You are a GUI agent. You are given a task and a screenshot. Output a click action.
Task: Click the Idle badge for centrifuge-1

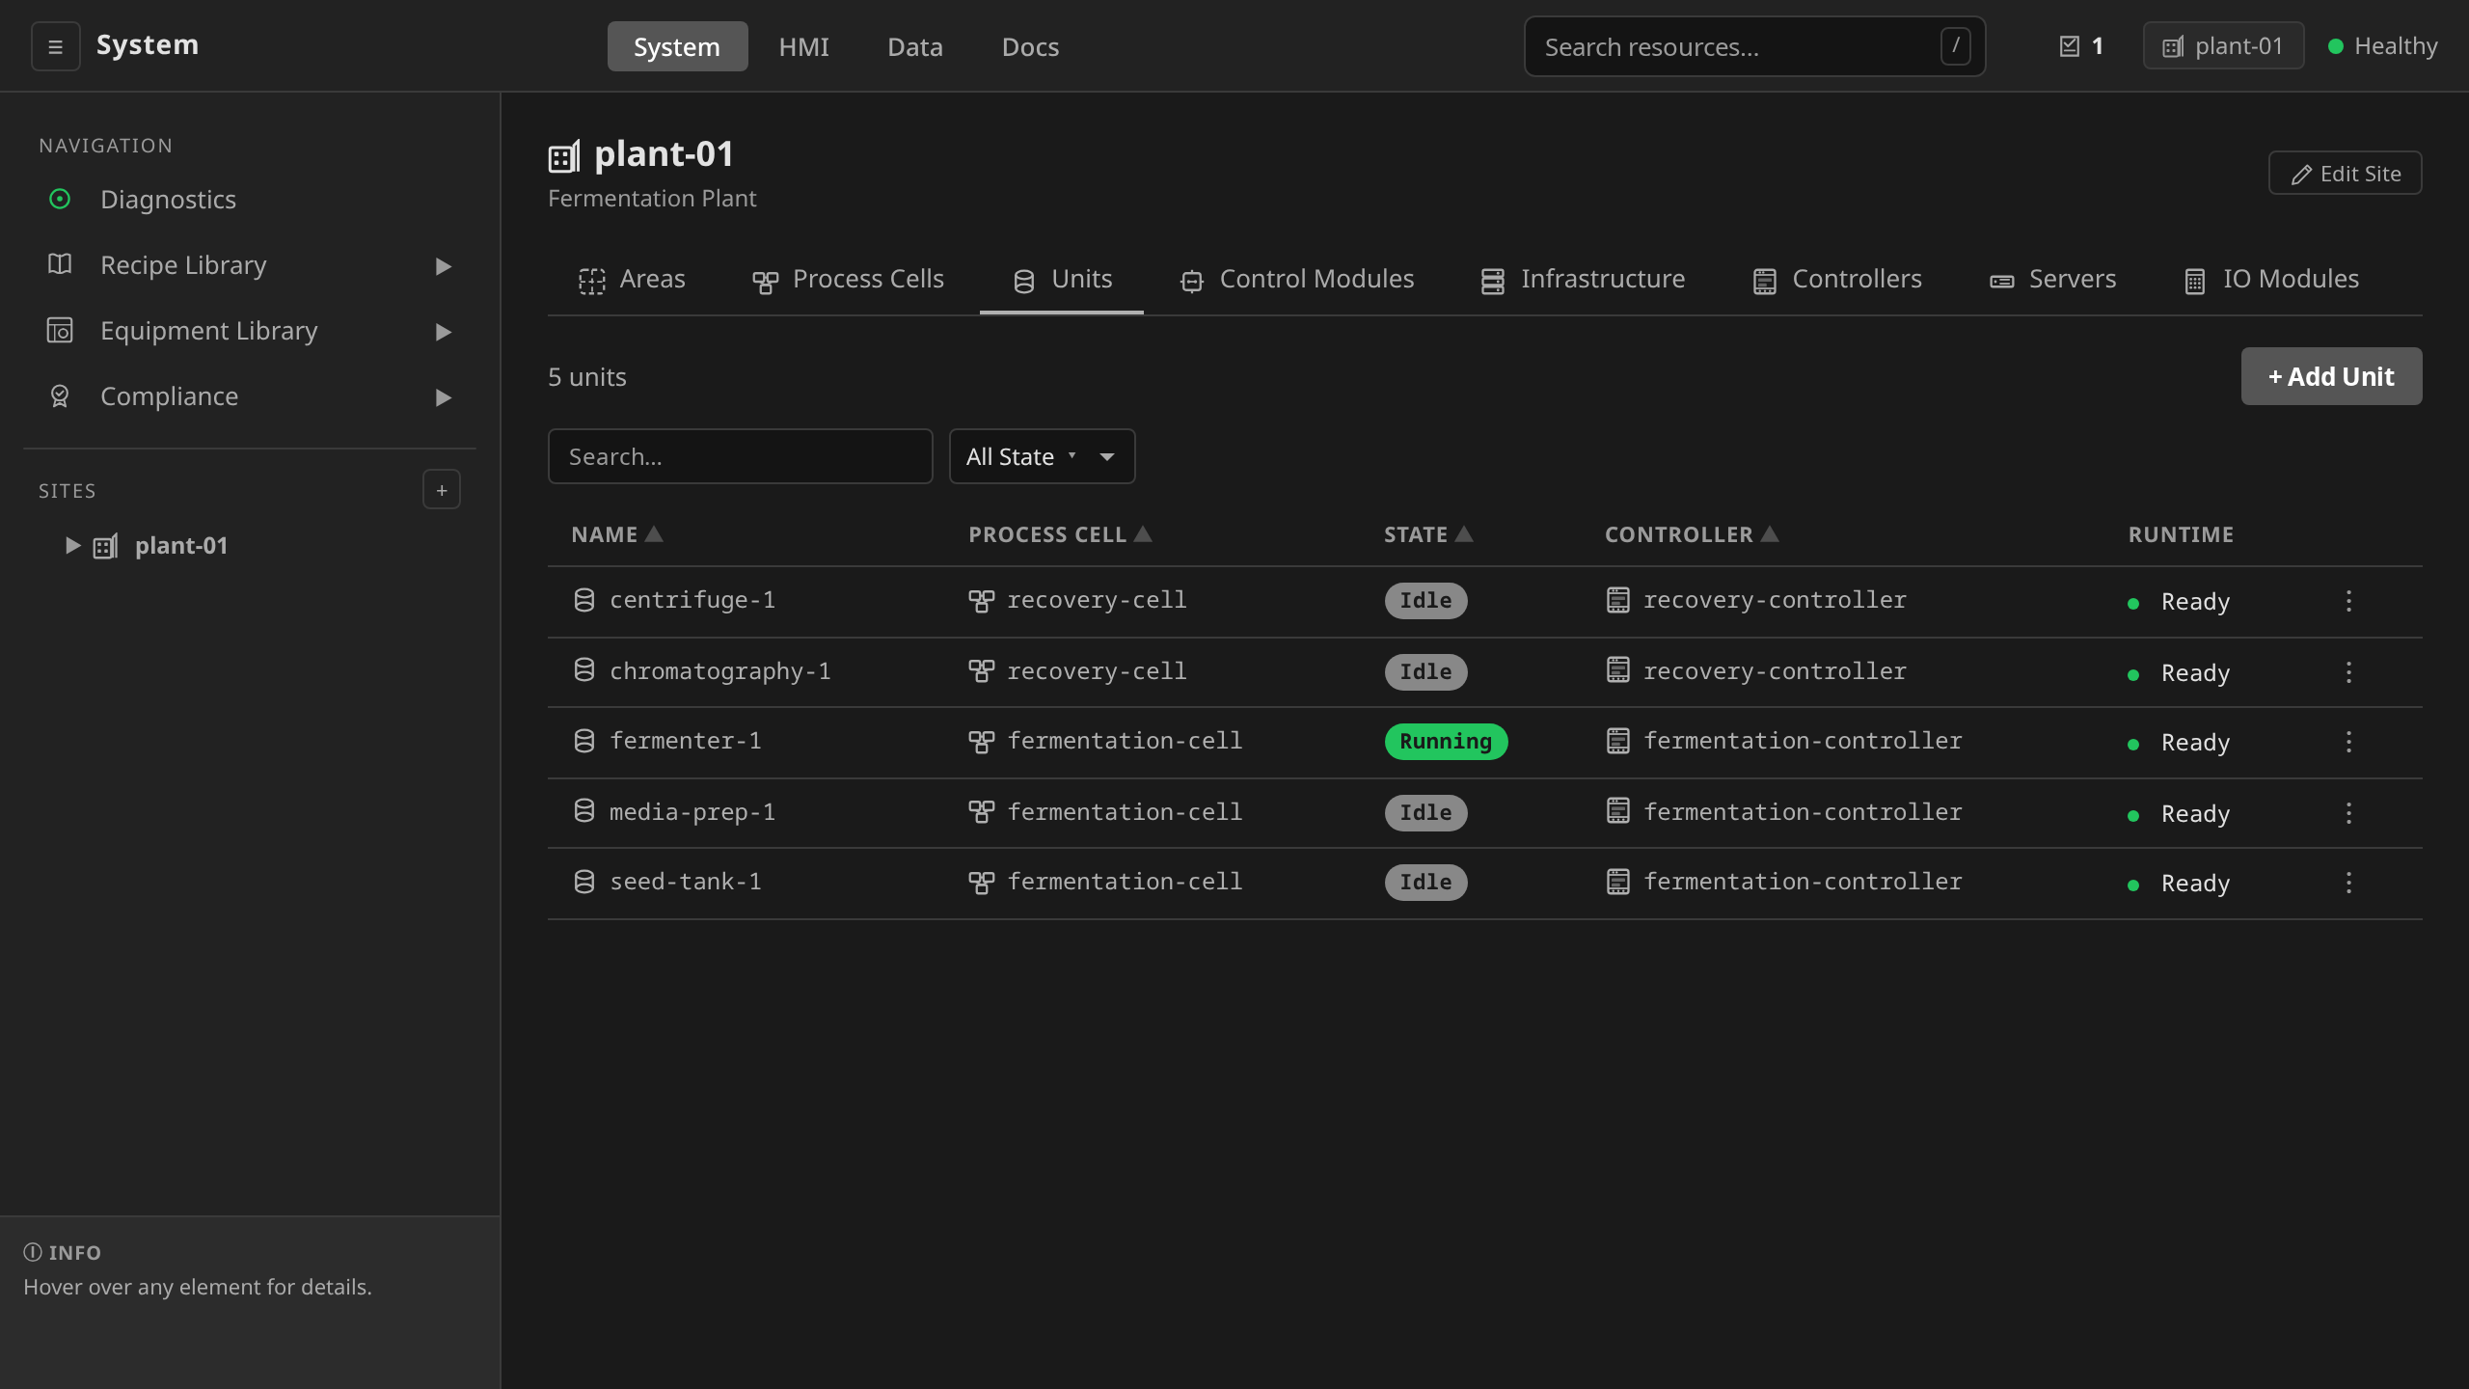point(1425,600)
